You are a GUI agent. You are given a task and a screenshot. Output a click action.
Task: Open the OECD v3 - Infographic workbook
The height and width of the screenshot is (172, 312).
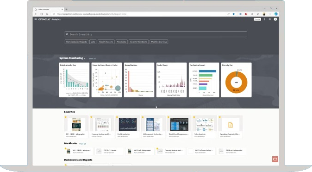coord(140,151)
